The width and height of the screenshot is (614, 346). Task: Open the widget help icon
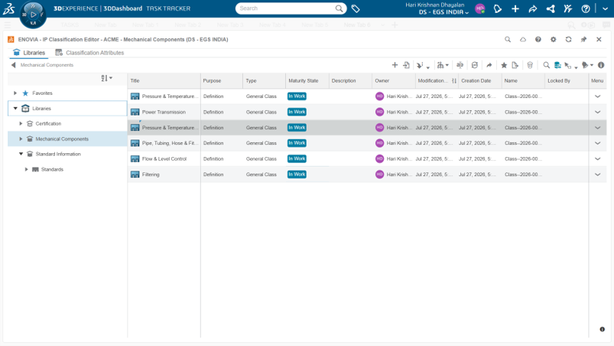click(538, 39)
